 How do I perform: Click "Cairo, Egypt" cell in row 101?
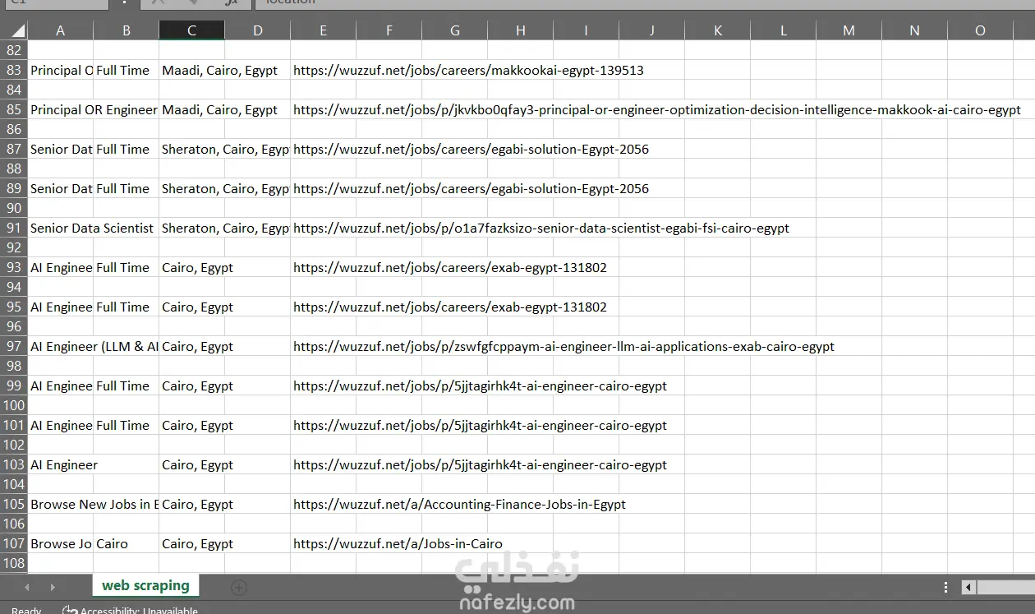click(197, 425)
